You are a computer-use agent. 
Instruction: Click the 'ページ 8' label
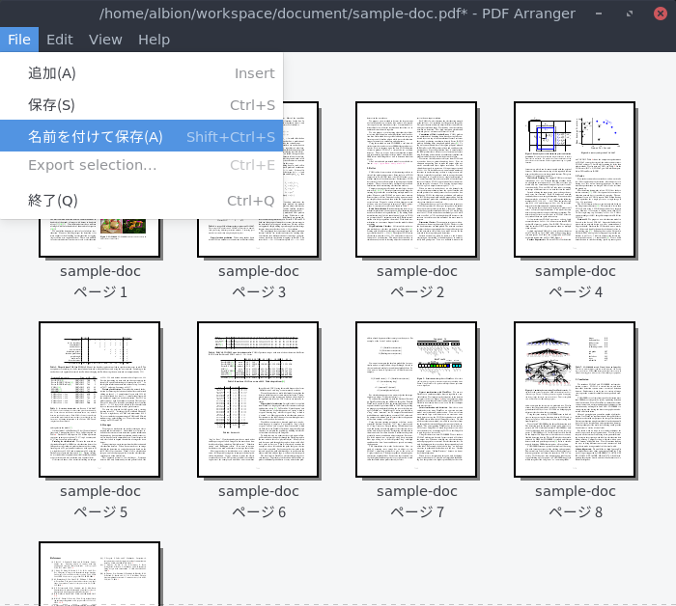pyautogui.click(x=576, y=512)
